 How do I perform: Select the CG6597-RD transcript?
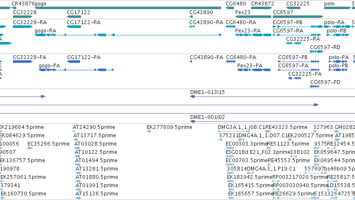(317, 52)
